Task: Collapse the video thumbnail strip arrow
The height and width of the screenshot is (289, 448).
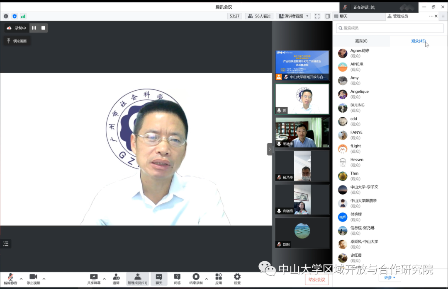Action: 270,149
